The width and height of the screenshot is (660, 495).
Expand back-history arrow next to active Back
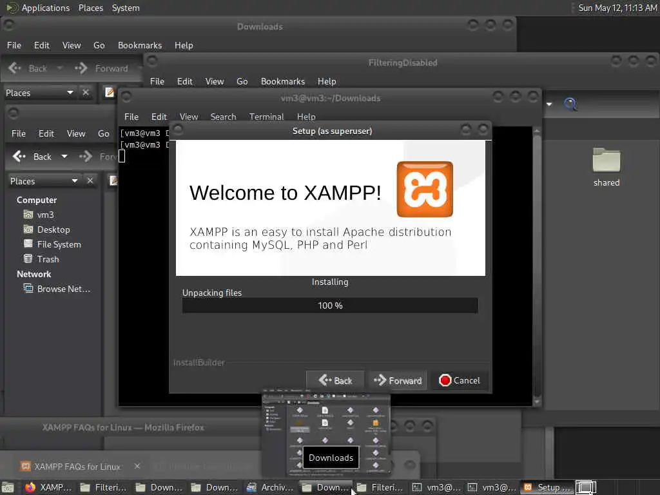click(64, 157)
